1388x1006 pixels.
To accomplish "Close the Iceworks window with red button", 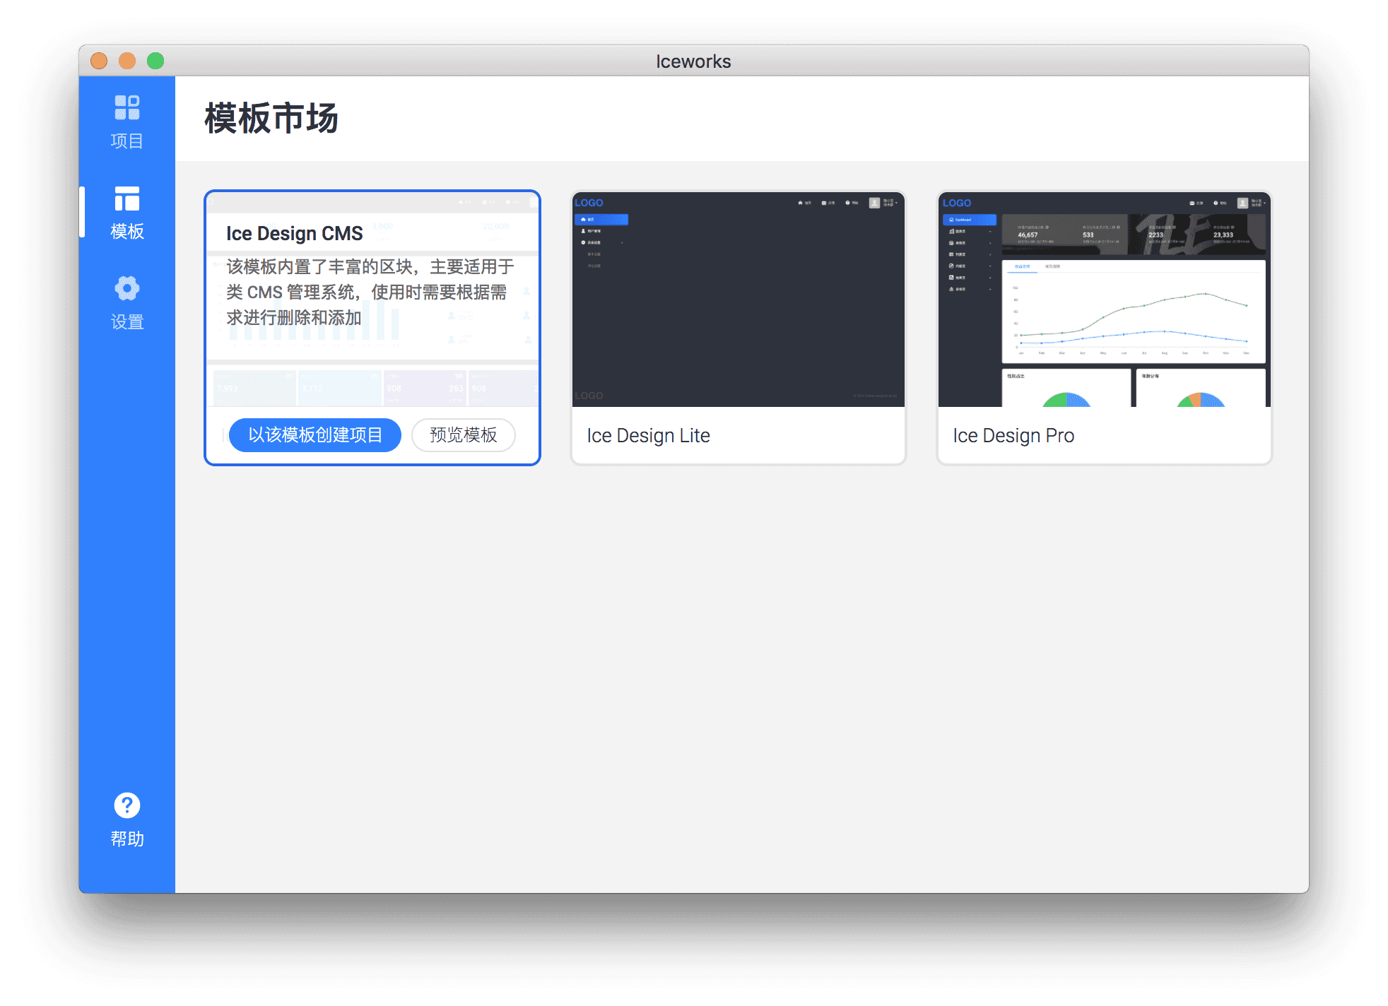I will [99, 61].
